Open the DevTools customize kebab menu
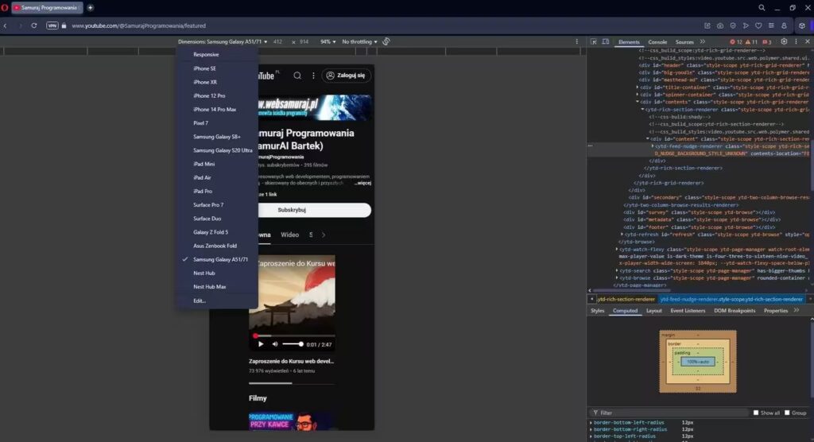814x442 pixels. [x=796, y=41]
